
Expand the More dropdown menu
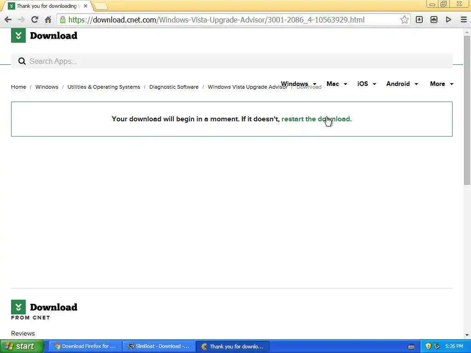[x=442, y=84]
